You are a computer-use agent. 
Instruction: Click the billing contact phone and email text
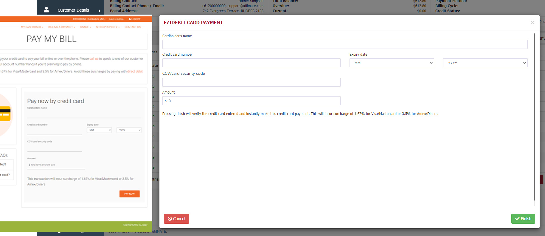point(232,6)
